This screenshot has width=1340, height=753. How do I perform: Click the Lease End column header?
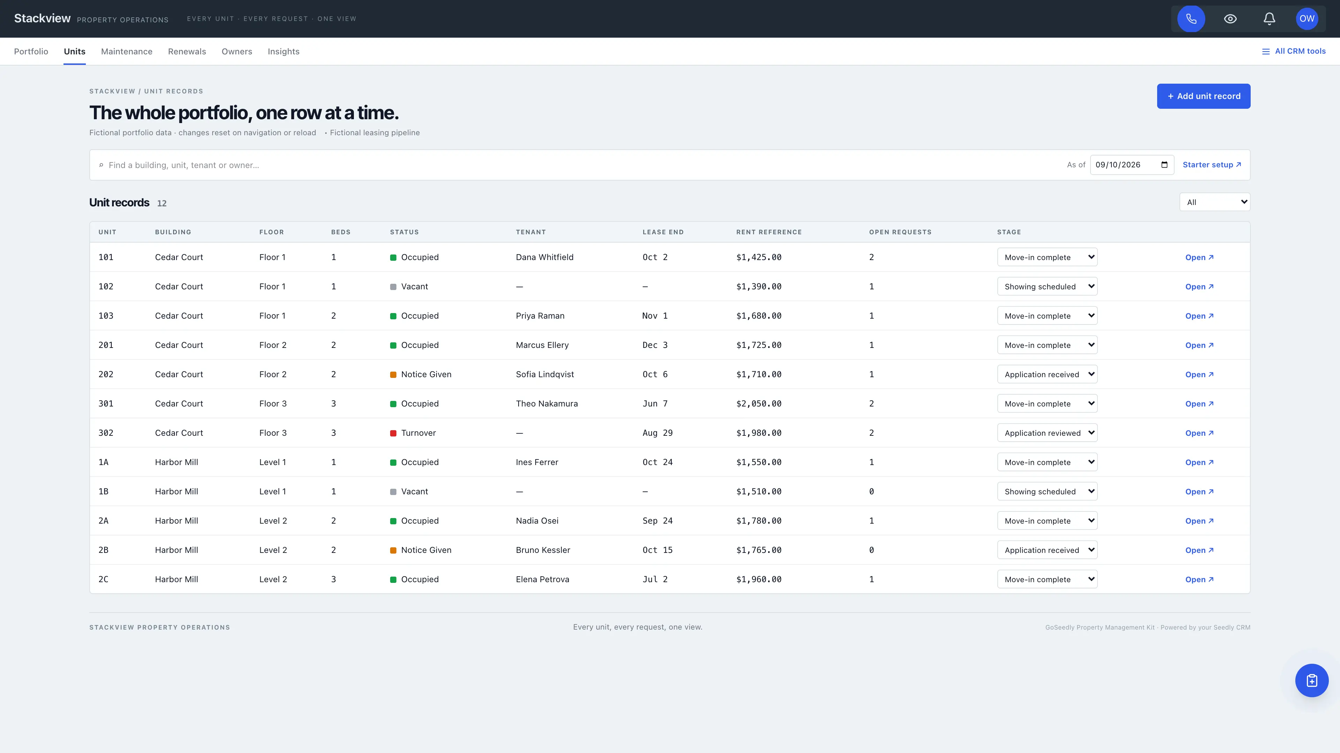point(663,232)
